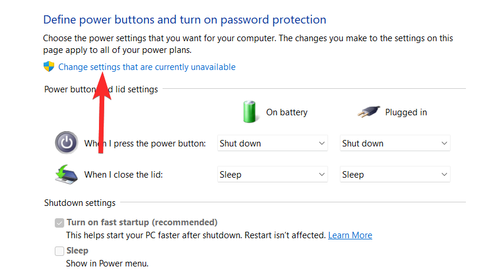
Task: Click the UAC shield icon
Action: (49, 66)
